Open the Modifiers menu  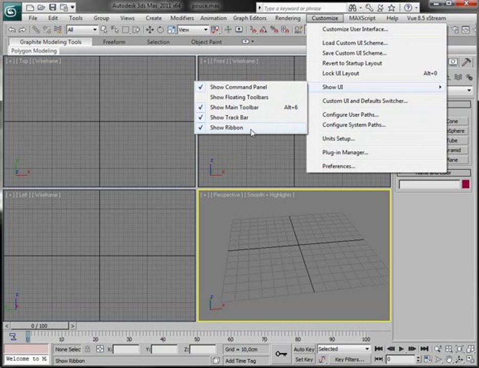(x=182, y=18)
